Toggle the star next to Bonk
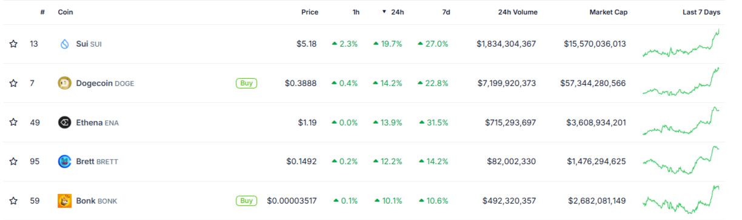The width and height of the screenshot is (742, 220). coord(13,201)
